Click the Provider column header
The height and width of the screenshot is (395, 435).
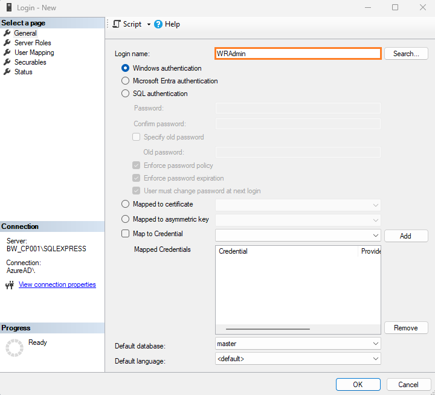pyautogui.click(x=370, y=251)
